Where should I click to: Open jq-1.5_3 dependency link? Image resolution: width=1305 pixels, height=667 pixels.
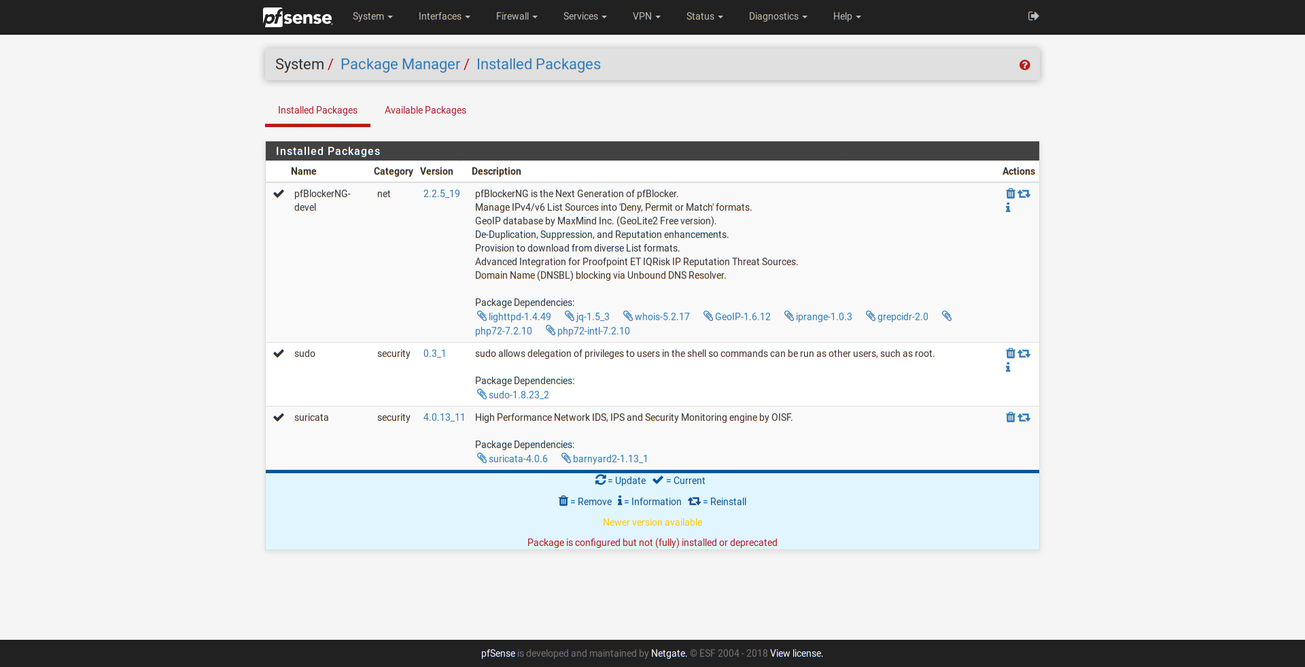pos(587,317)
